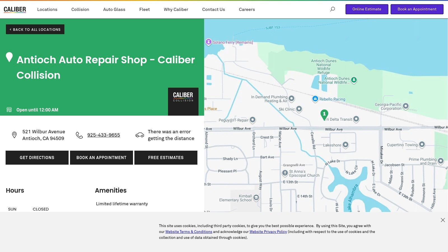Click the Open until 12:00 AM text
This screenshot has width=448, height=252.
(x=37, y=110)
